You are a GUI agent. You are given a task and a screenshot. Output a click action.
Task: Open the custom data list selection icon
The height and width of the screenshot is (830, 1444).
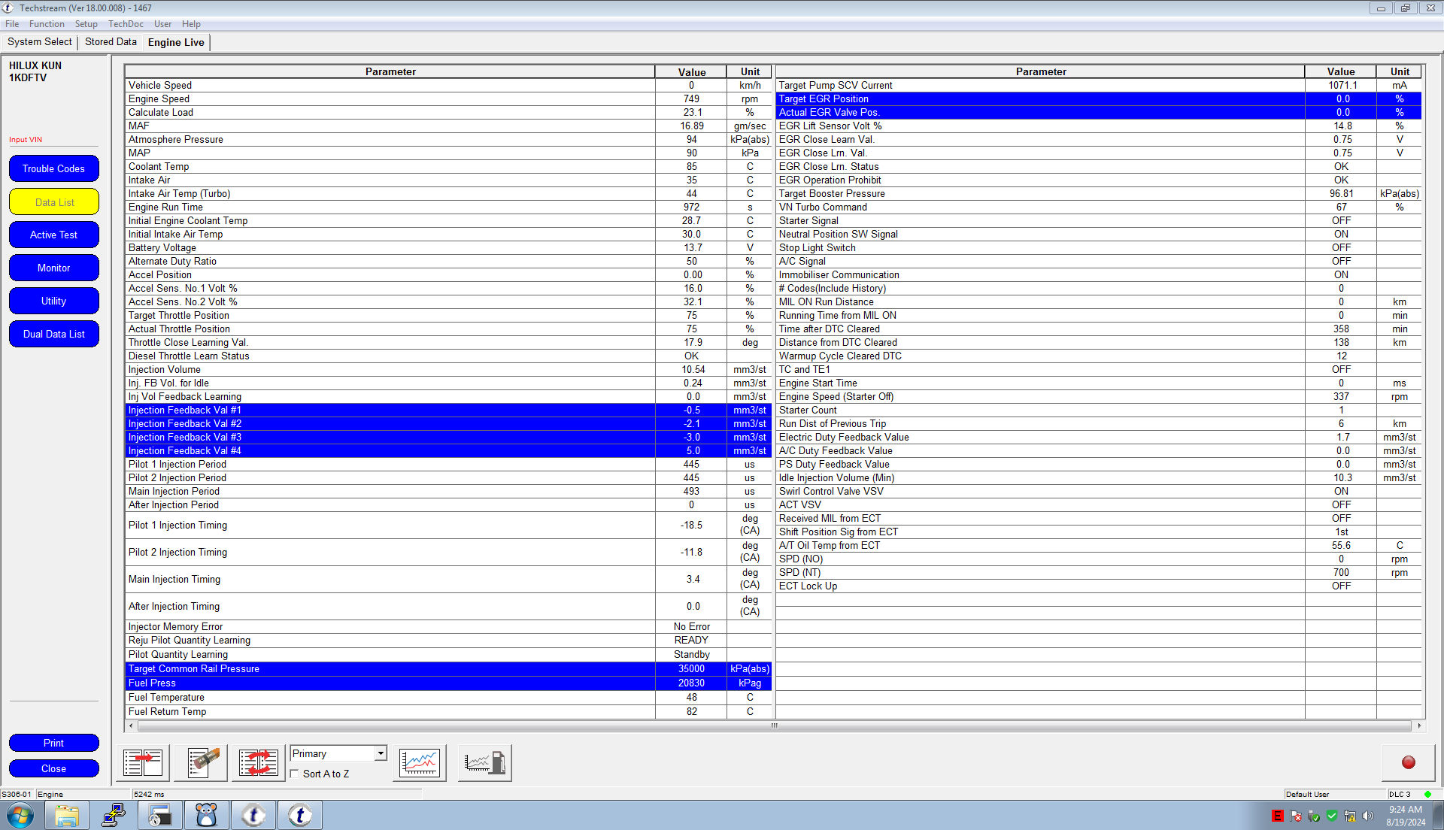coord(143,763)
